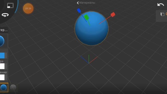The width and height of the screenshot is (167, 94).
Task: Activate the orbit rotate view icon
Action: (5, 15)
